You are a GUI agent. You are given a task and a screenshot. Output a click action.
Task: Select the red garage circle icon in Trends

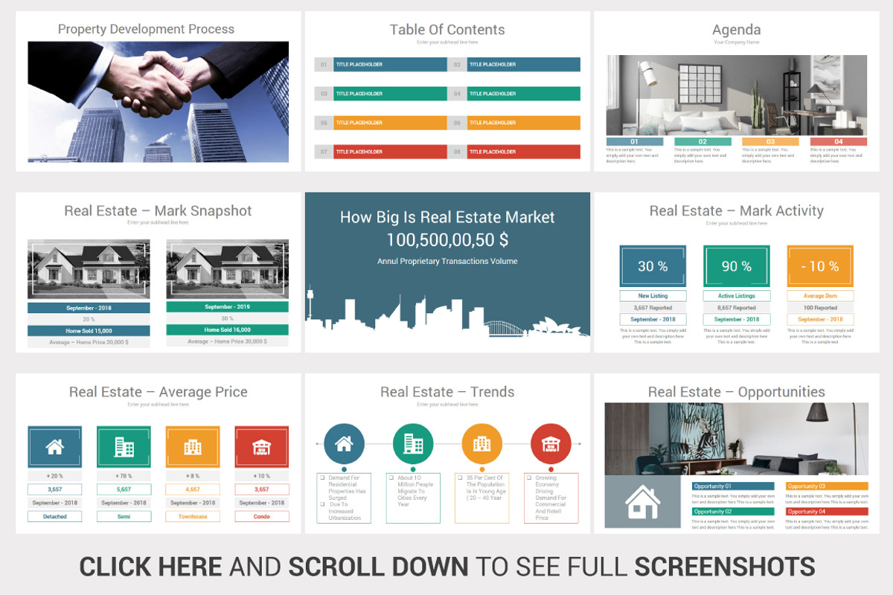point(551,444)
